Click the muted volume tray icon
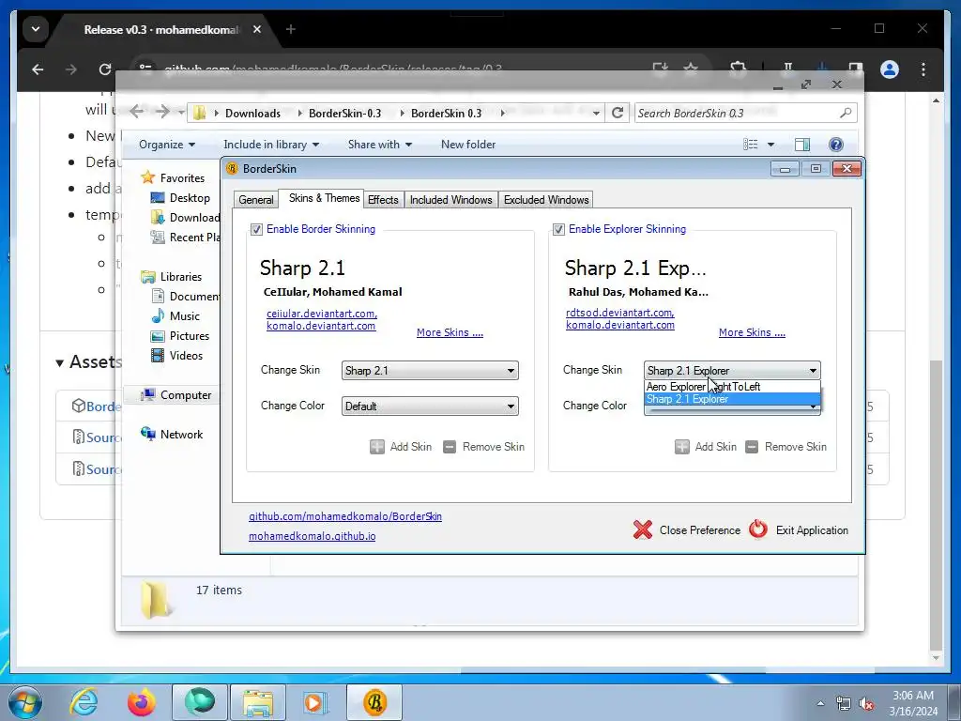This screenshot has height=721, width=961. point(866,704)
